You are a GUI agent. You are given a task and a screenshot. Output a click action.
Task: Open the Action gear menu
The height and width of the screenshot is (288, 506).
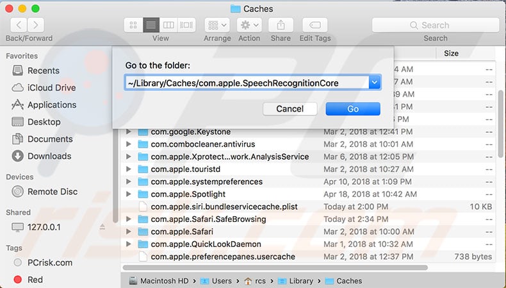coord(249,25)
